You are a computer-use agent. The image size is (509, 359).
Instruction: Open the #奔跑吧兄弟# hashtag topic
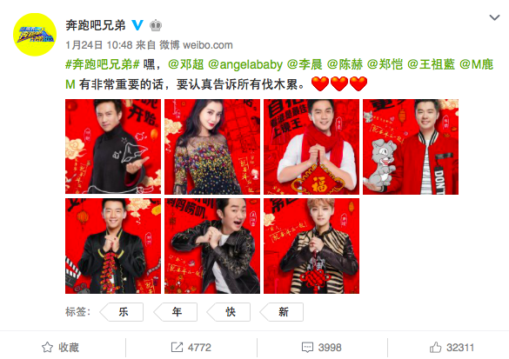pos(103,64)
